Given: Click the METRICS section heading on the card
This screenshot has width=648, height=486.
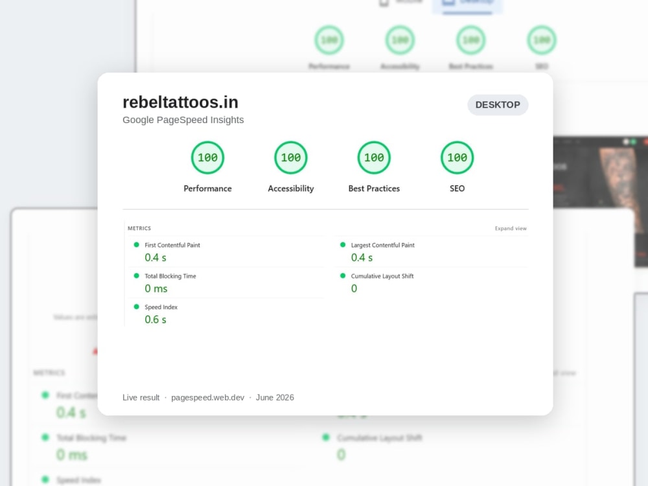Looking at the screenshot, I should (x=139, y=228).
